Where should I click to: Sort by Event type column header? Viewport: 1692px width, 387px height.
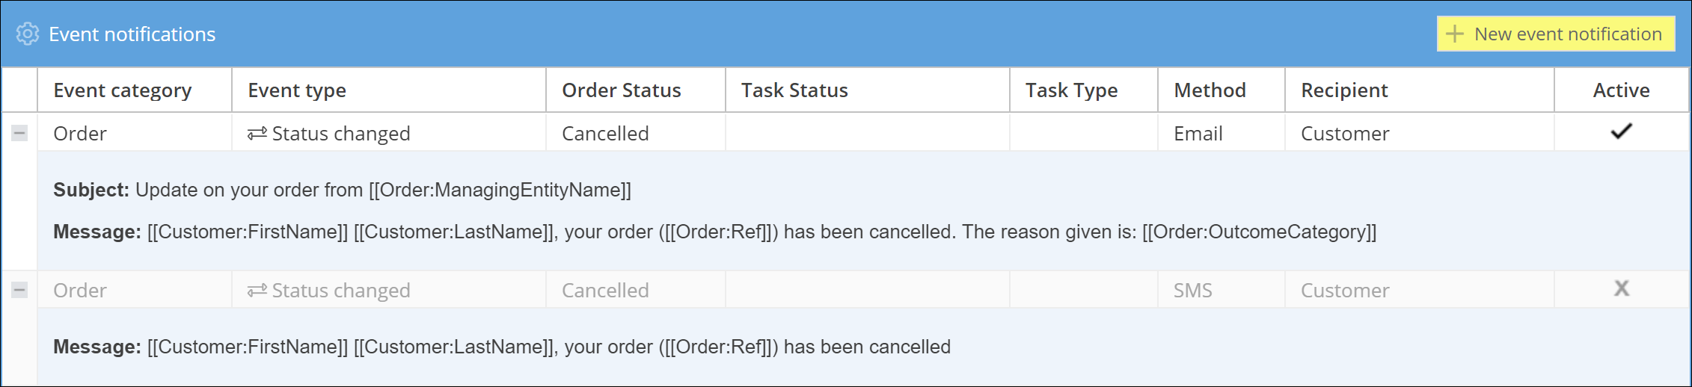297,90
